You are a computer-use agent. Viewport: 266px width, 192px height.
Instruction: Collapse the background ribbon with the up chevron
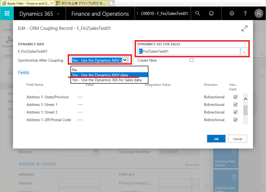tap(262, 55)
